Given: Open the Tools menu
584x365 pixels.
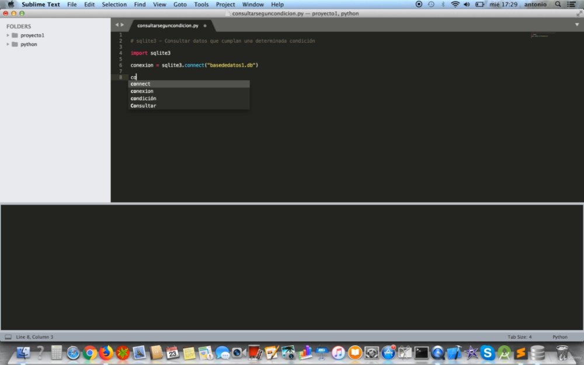Looking at the screenshot, I should (x=201, y=5).
